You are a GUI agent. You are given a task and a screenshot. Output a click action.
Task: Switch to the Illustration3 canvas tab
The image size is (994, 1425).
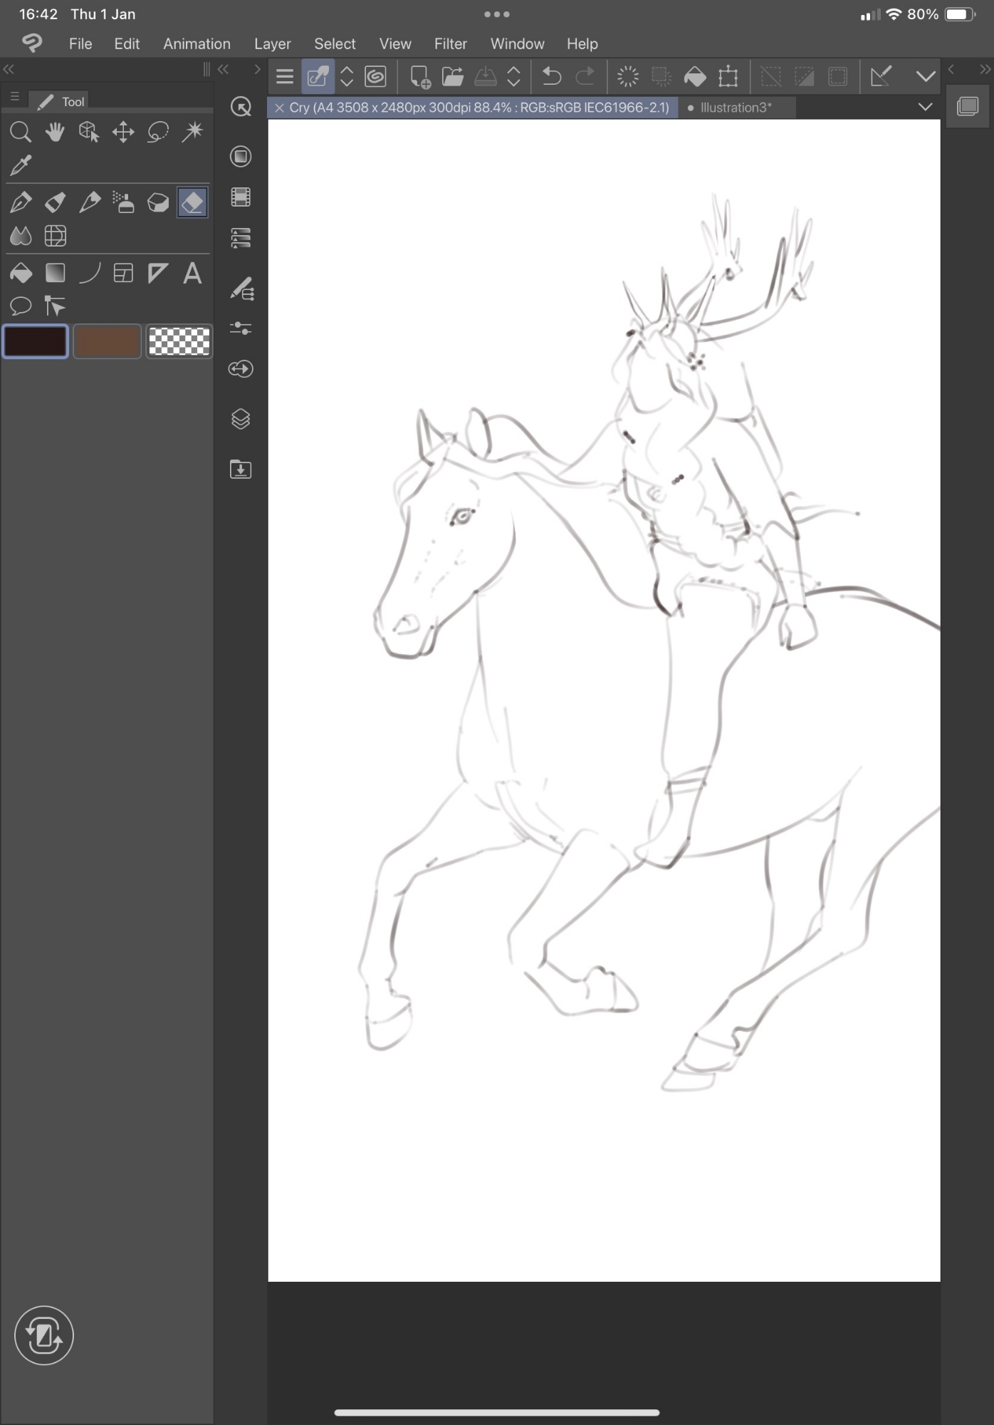(736, 108)
